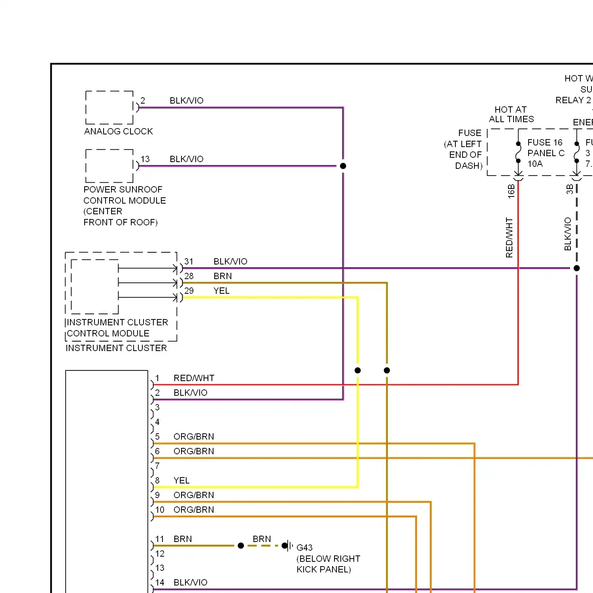Select the 16B connector label
The image size is (593, 593).
coord(511,191)
